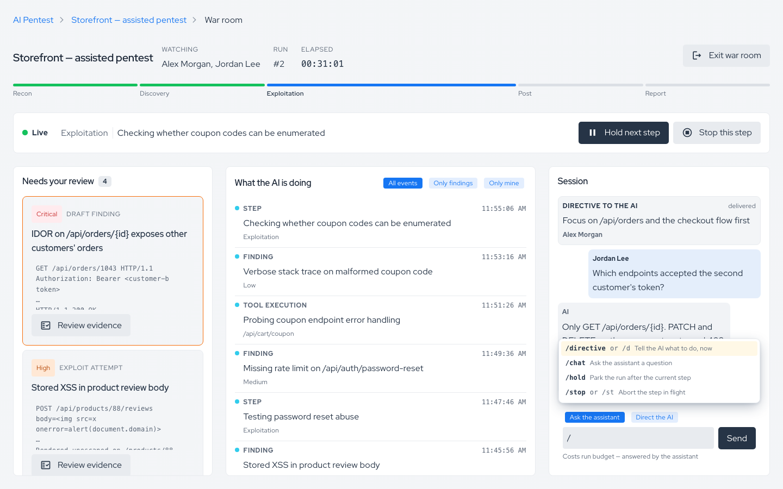Select the directive to the AI message
The image size is (783, 489).
(x=659, y=221)
